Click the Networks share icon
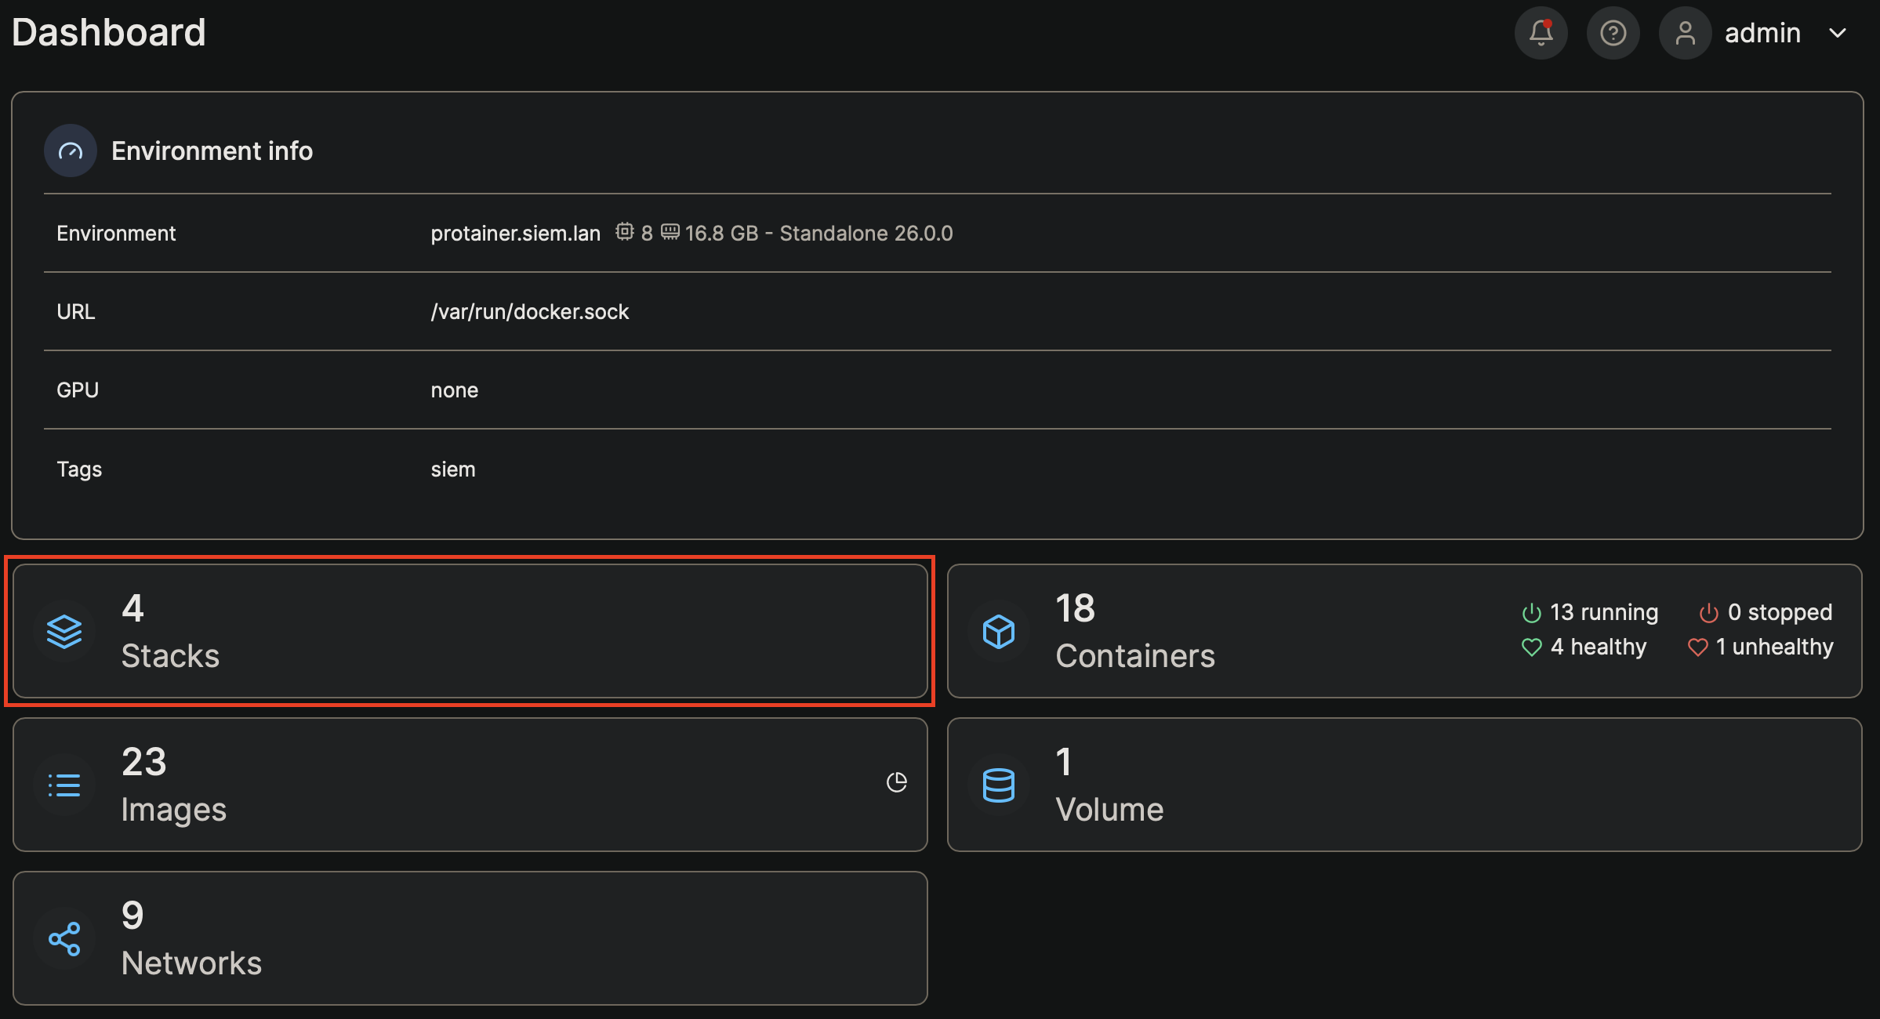 point(64,938)
